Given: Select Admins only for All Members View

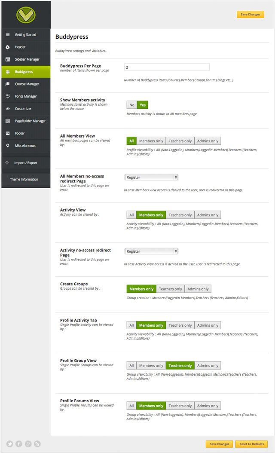Looking at the screenshot, I should (x=208, y=141).
